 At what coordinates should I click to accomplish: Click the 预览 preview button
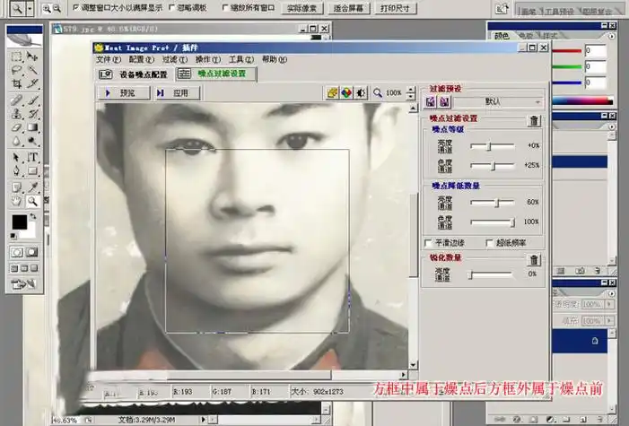point(119,92)
